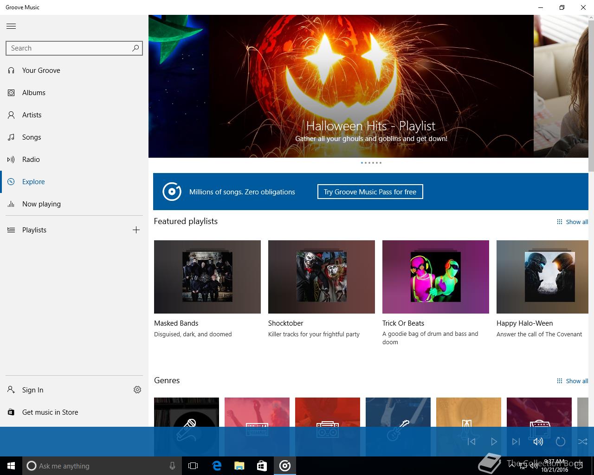This screenshot has width=594, height=475.
Task: Launch Microsoft Edge from taskbar
Action: click(217, 466)
